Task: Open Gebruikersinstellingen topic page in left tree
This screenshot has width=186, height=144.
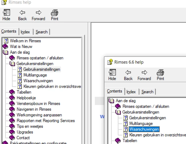Action: 42,69
